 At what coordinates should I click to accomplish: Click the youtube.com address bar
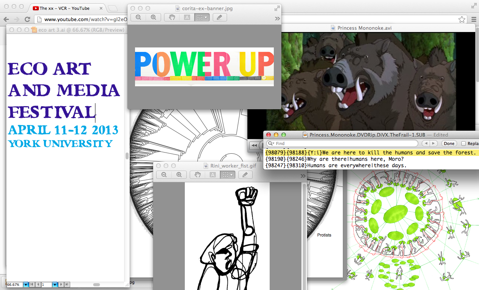click(x=81, y=20)
